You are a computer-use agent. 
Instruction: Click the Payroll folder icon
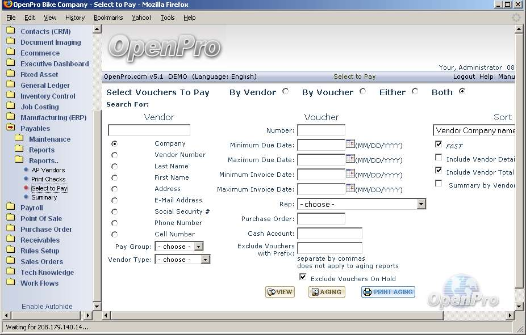[x=11, y=206]
